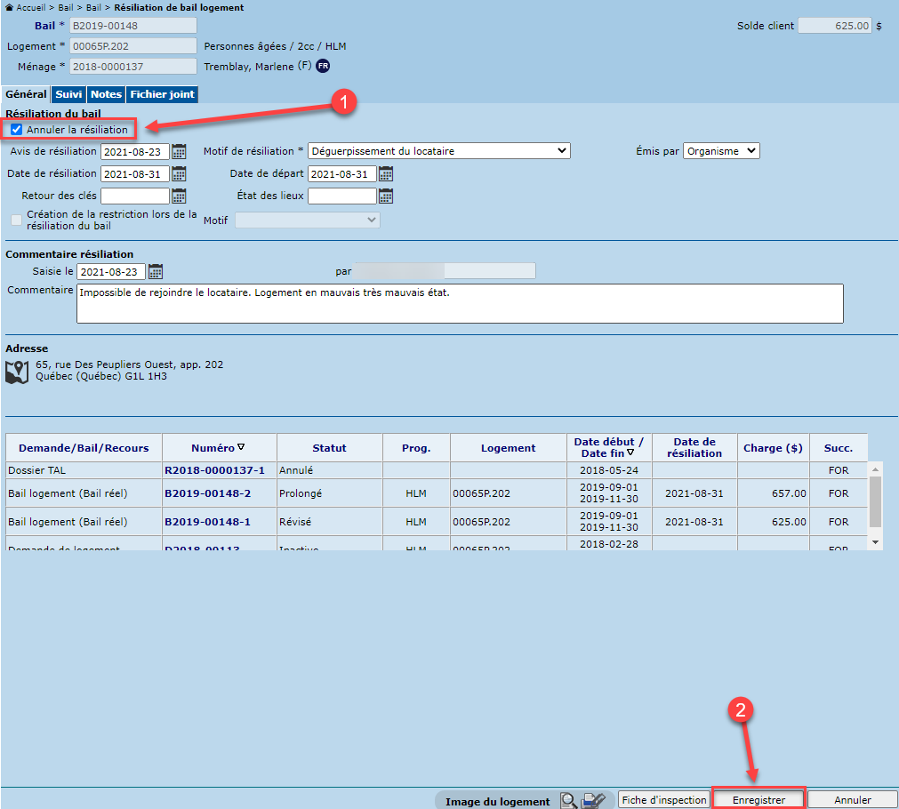The height and width of the screenshot is (809, 899).
Task: Open calendar for Saisie le date
Action: pos(156,271)
